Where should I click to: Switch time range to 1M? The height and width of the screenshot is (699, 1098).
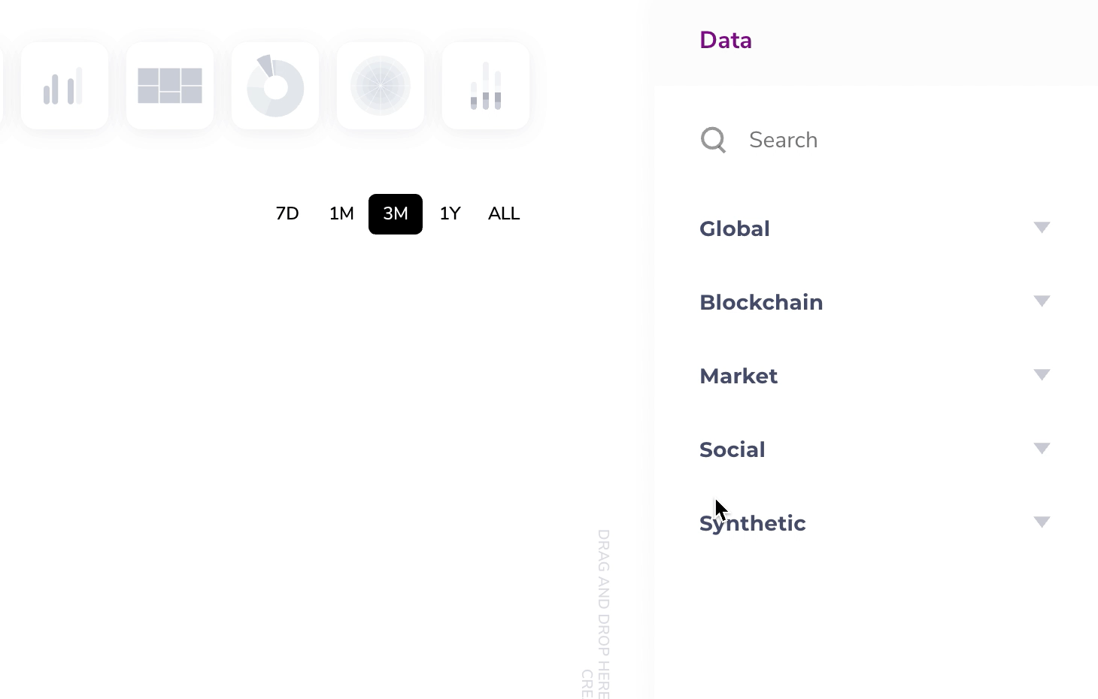click(341, 214)
